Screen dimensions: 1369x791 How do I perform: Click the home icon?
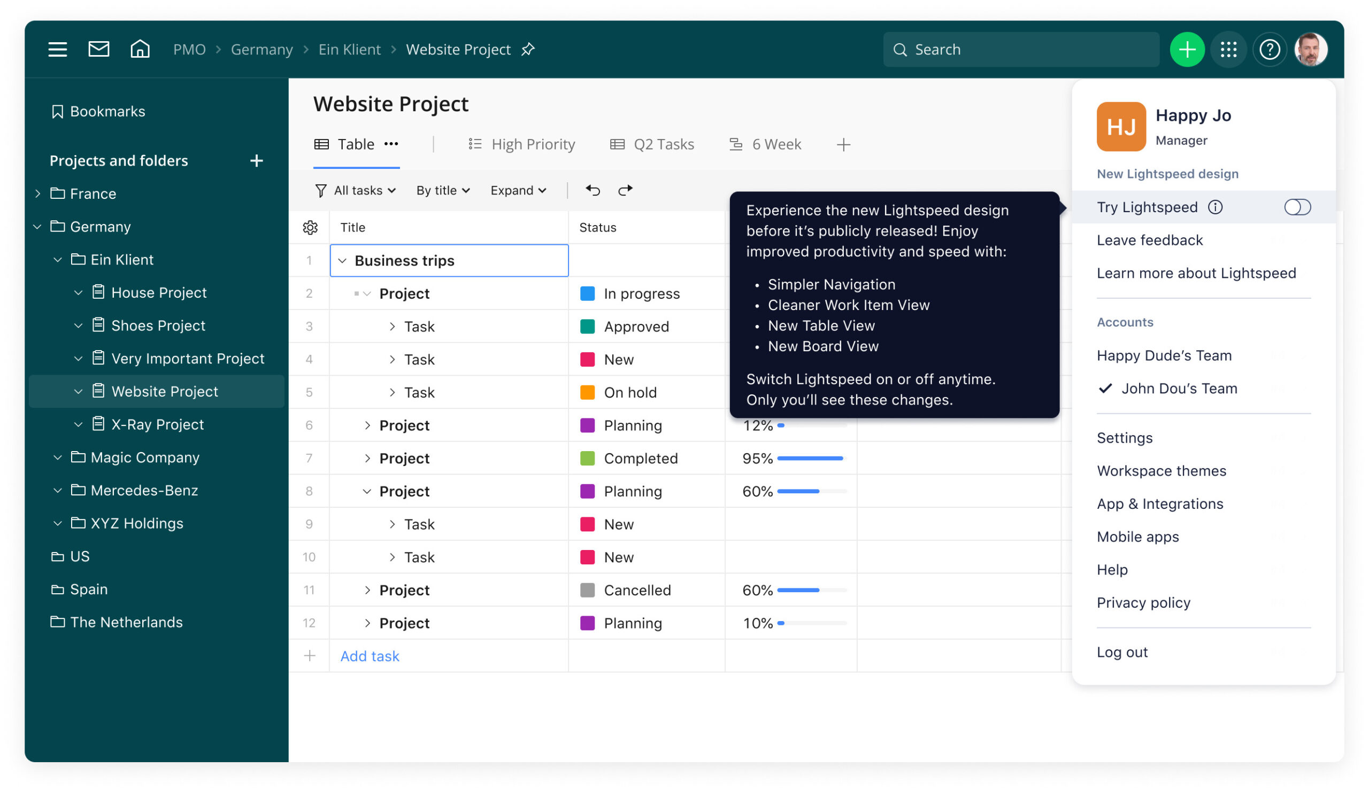point(140,49)
